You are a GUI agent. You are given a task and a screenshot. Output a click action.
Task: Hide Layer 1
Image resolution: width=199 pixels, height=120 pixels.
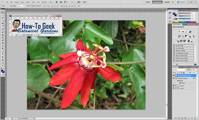(x=174, y=86)
